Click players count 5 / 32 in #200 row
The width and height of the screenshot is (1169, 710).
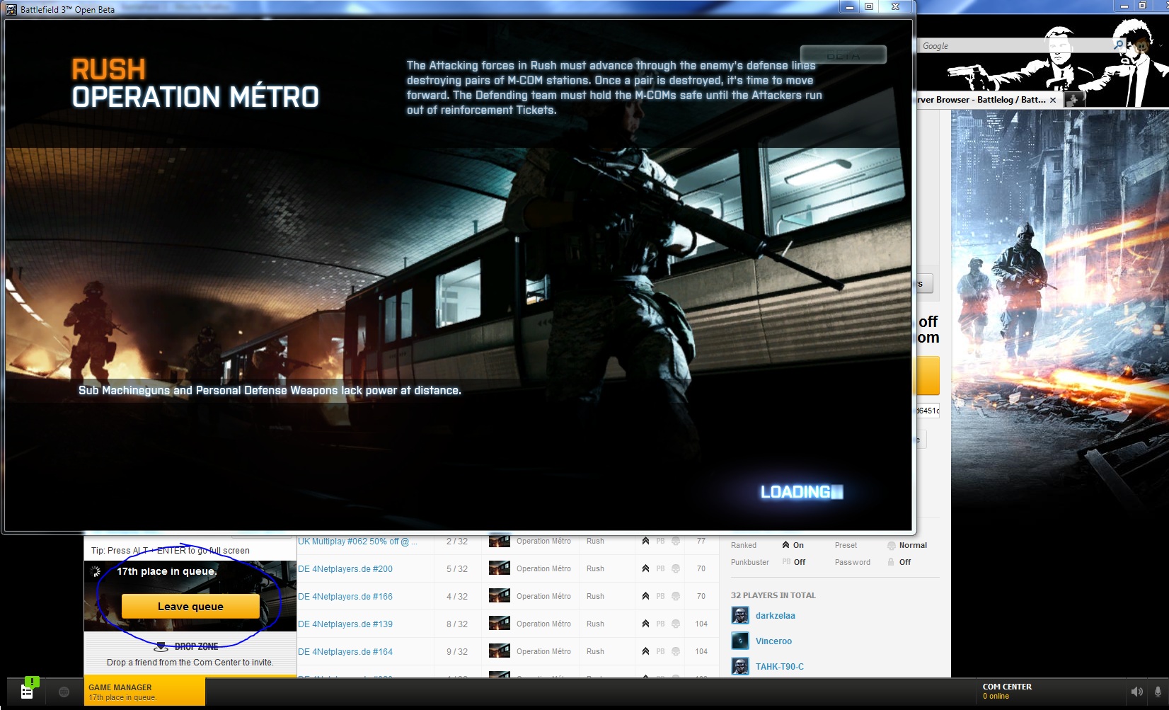point(457,569)
